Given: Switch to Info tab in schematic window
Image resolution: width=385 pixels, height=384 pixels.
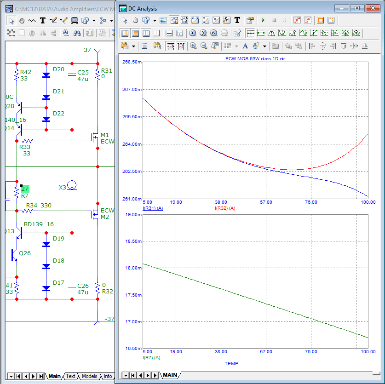Looking at the screenshot, I should [108, 376].
